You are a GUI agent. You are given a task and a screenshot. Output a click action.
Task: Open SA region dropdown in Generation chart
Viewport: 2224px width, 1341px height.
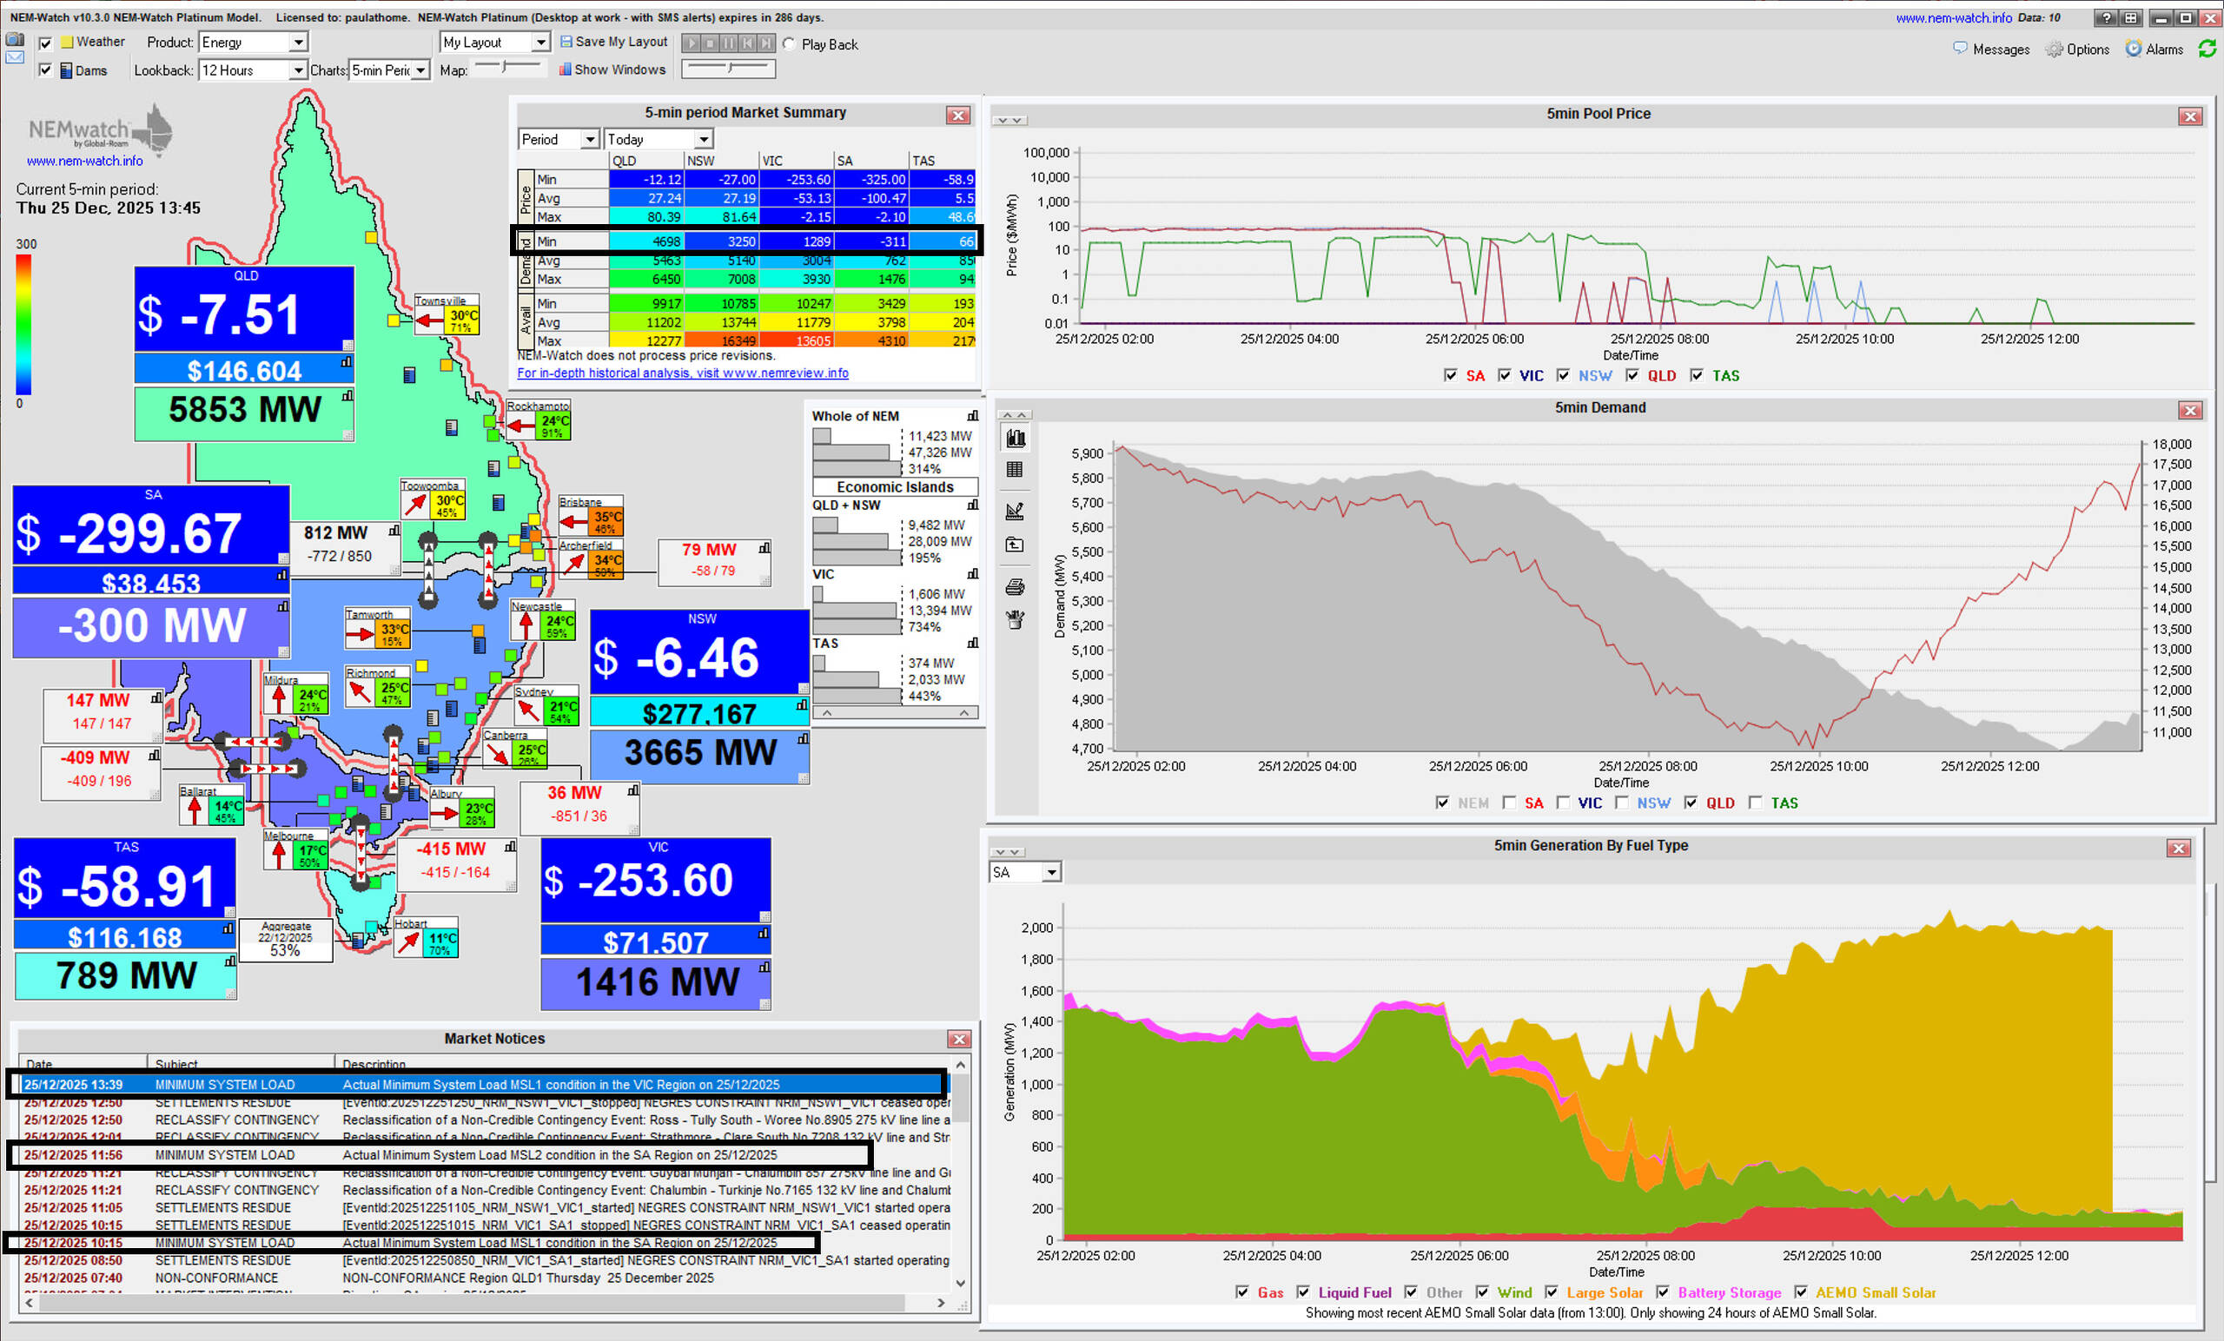click(1050, 873)
